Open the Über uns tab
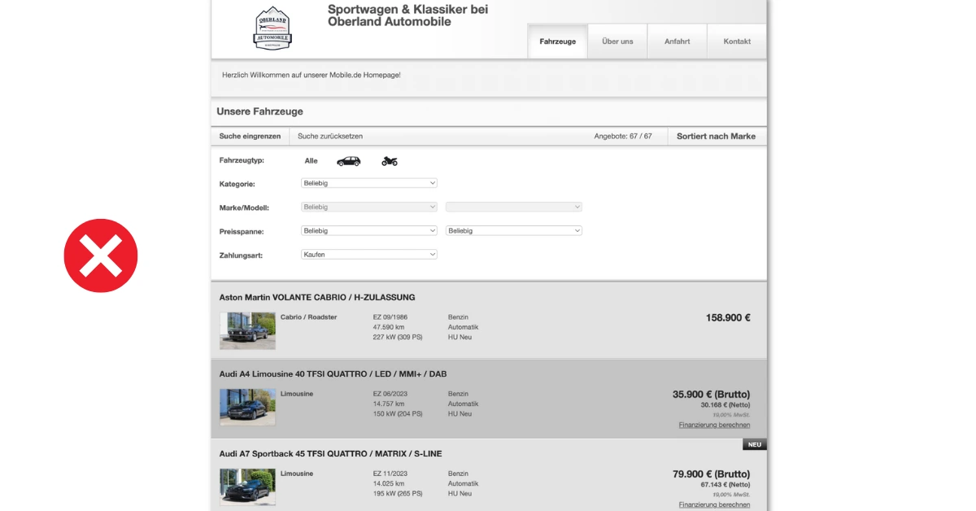 point(617,41)
